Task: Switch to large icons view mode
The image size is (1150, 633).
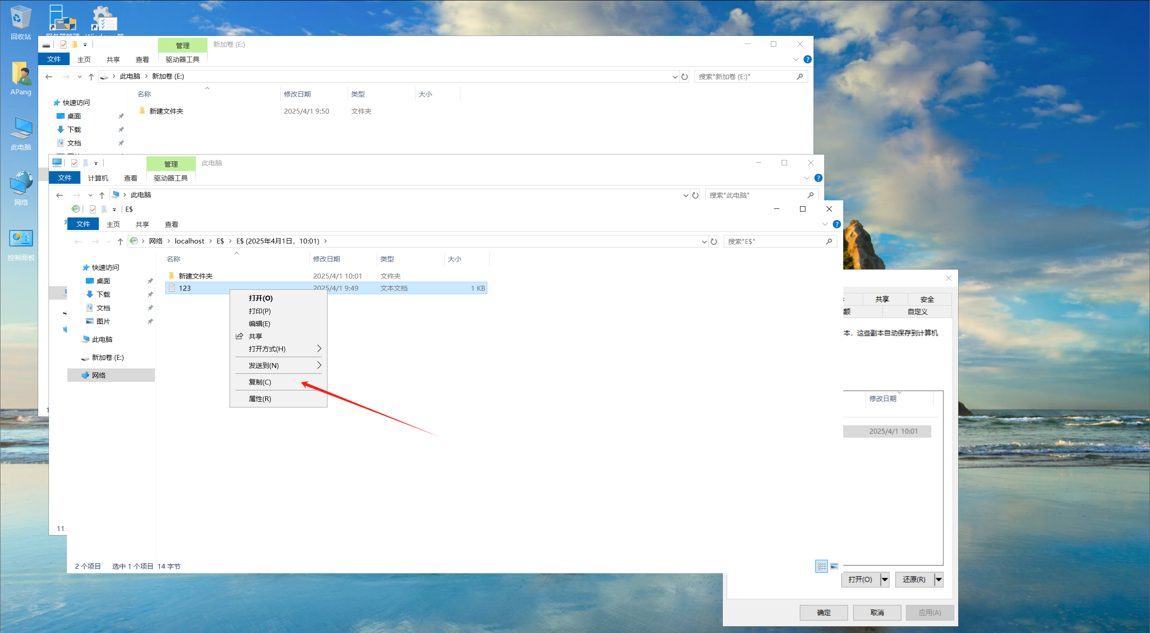Action: [x=834, y=566]
